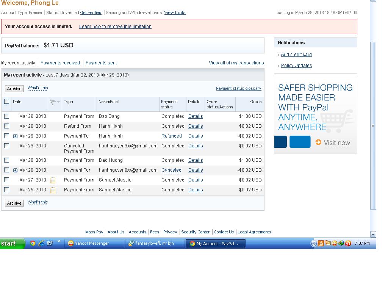Switch to My Account PayPal taskbar window
This screenshot has width=388, height=291.
pos(216,244)
